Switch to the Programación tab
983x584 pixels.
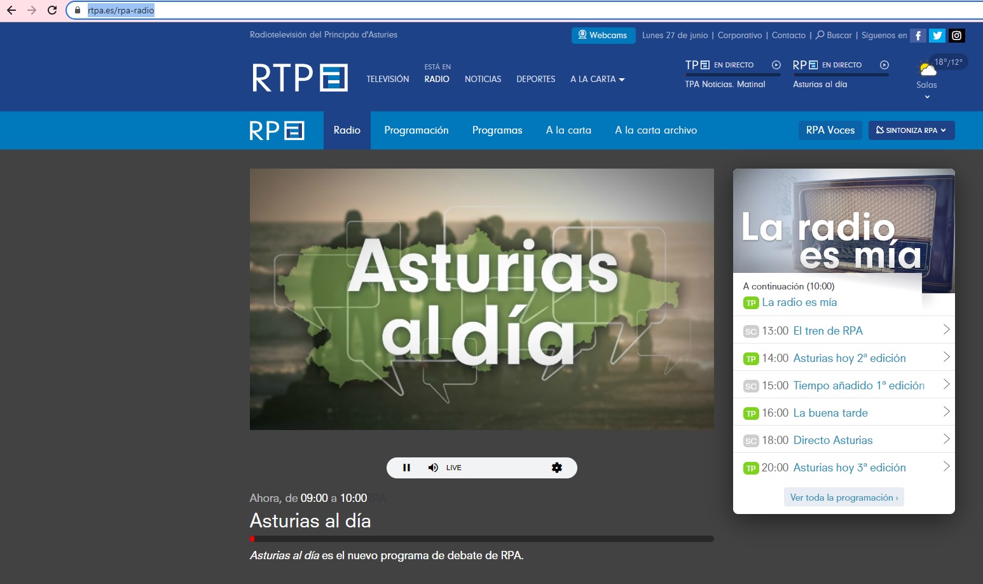(416, 130)
